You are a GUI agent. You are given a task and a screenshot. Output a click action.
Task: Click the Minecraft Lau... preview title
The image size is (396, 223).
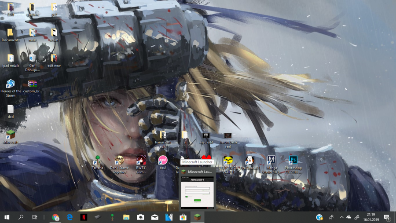click(200, 172)
